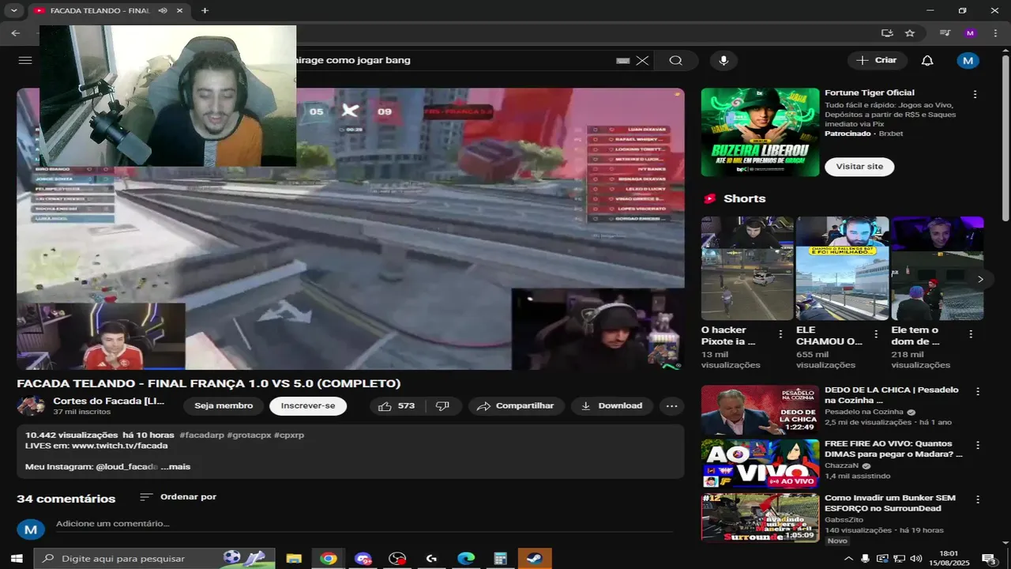Click Visitar site on the ad
This screenshot has width=1011, height=569.
859,167
